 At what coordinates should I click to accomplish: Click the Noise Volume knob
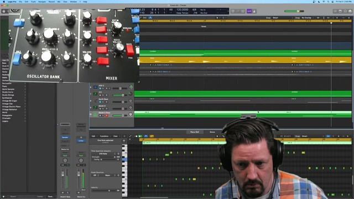click(x=119, y=49)
